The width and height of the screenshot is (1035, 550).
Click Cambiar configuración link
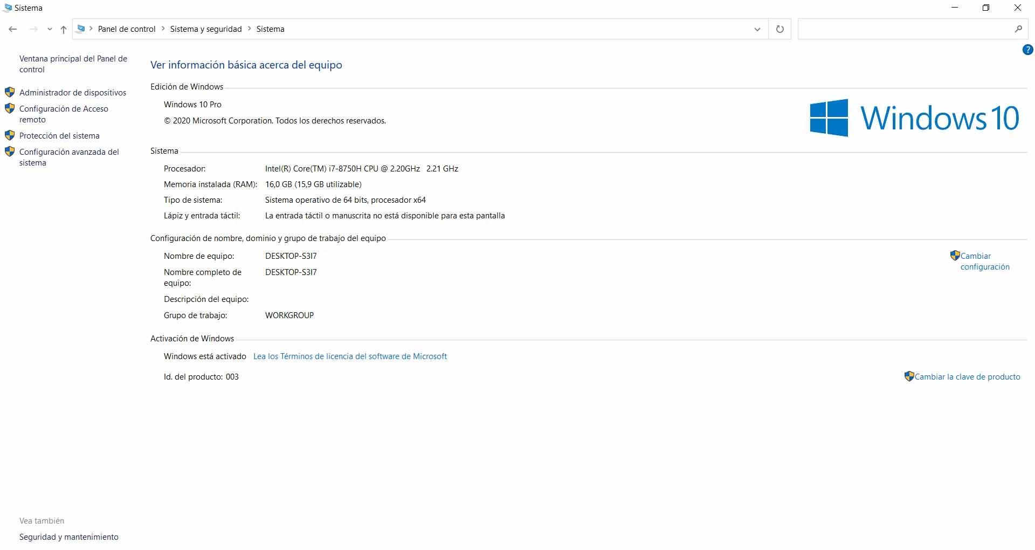click(x=985, y=262)
